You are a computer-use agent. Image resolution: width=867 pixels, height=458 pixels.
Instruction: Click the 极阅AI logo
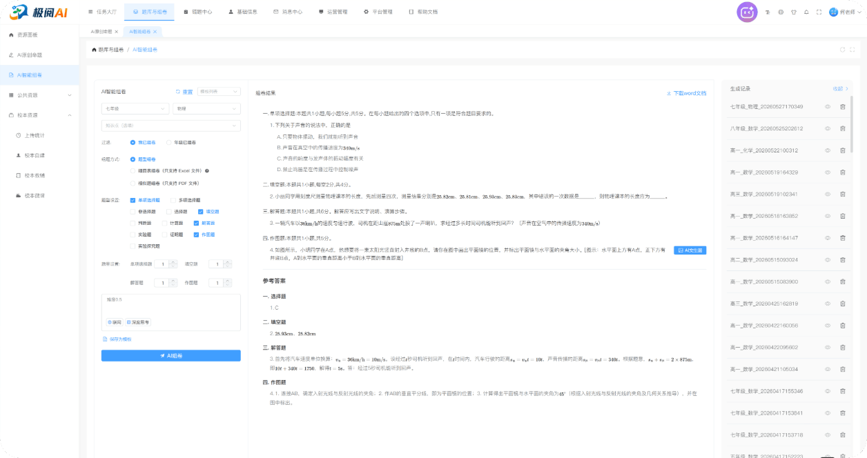[38, 12]
